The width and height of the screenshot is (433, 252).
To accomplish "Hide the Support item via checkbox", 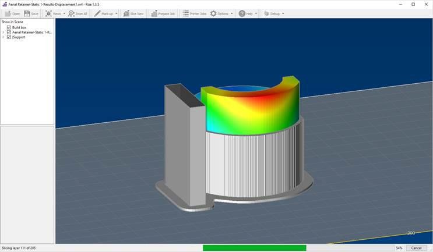I will tap(9, 37).
